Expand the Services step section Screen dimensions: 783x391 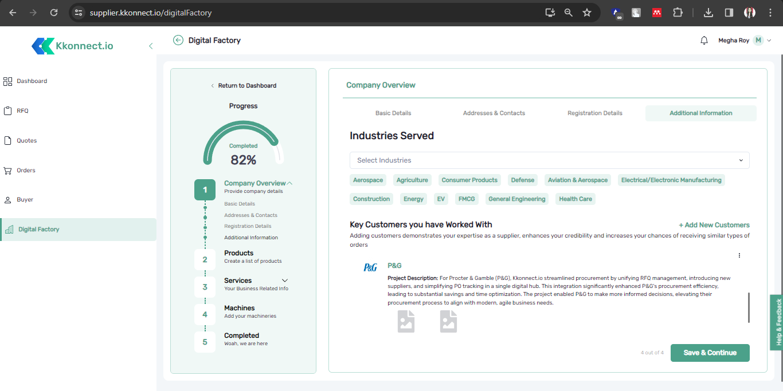click(285, 281)
